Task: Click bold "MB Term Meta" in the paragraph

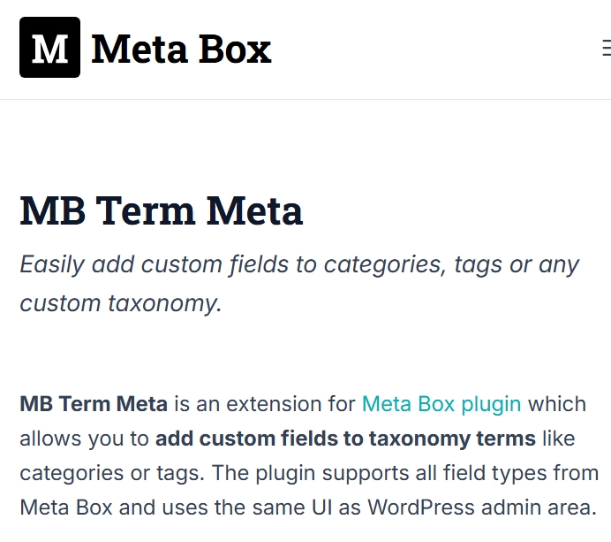Action: [94, 404]
